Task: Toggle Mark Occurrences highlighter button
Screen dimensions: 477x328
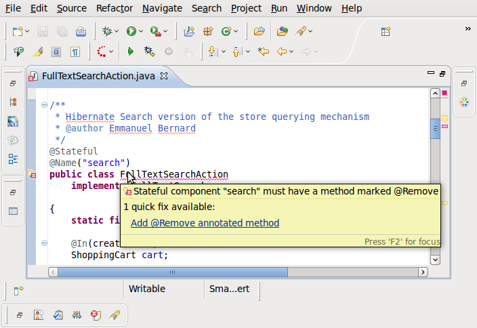Action: (38, 52)
